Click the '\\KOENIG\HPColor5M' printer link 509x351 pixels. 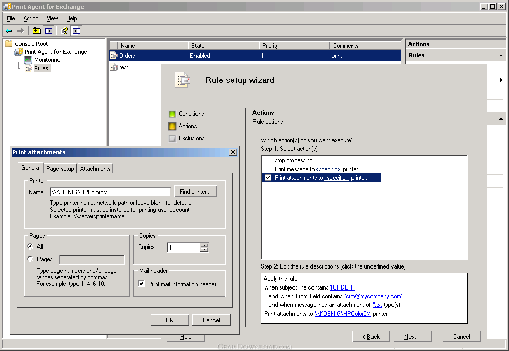[x=343, y=314]
